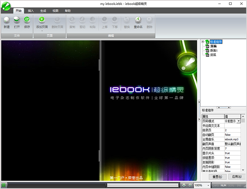Click the properties panel vertical scrollbar
Viewport: 247px width, 189px height.
[244, 143]
